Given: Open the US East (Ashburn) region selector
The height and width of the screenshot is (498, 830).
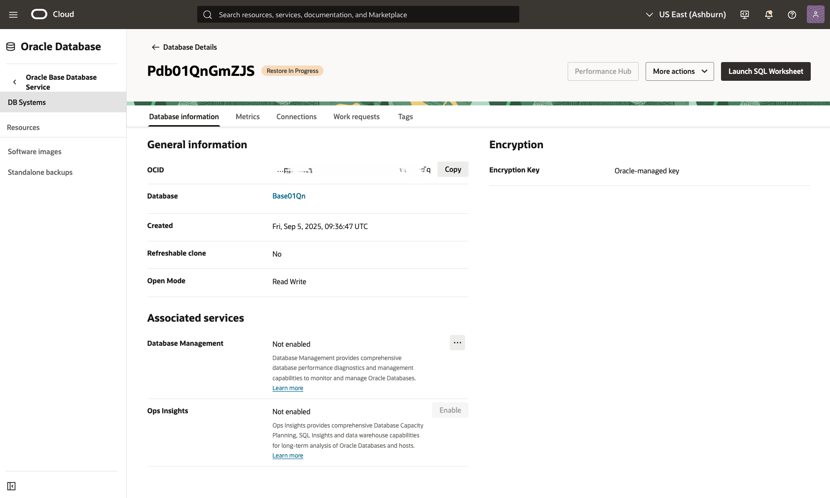Looking at the screenshot, I should (686, 14).
